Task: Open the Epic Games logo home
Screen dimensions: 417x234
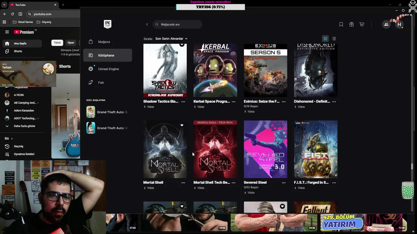Action: click(108, 24)
